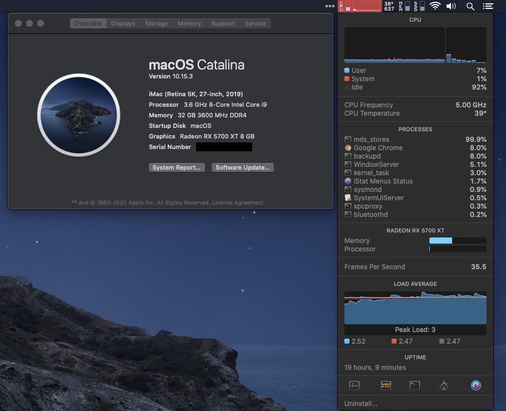Click the CPU Frequency row

point(415,105)
